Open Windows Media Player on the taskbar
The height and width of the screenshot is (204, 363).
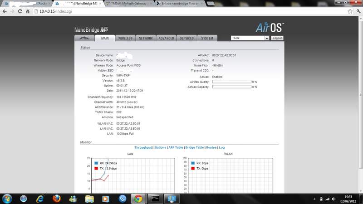click(106, 199)
